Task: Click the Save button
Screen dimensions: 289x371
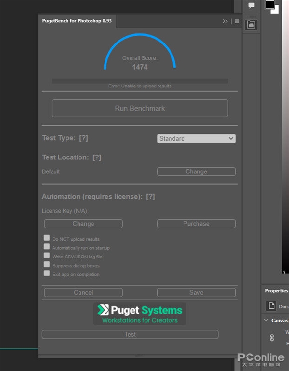Action: (x=196, y=292)
